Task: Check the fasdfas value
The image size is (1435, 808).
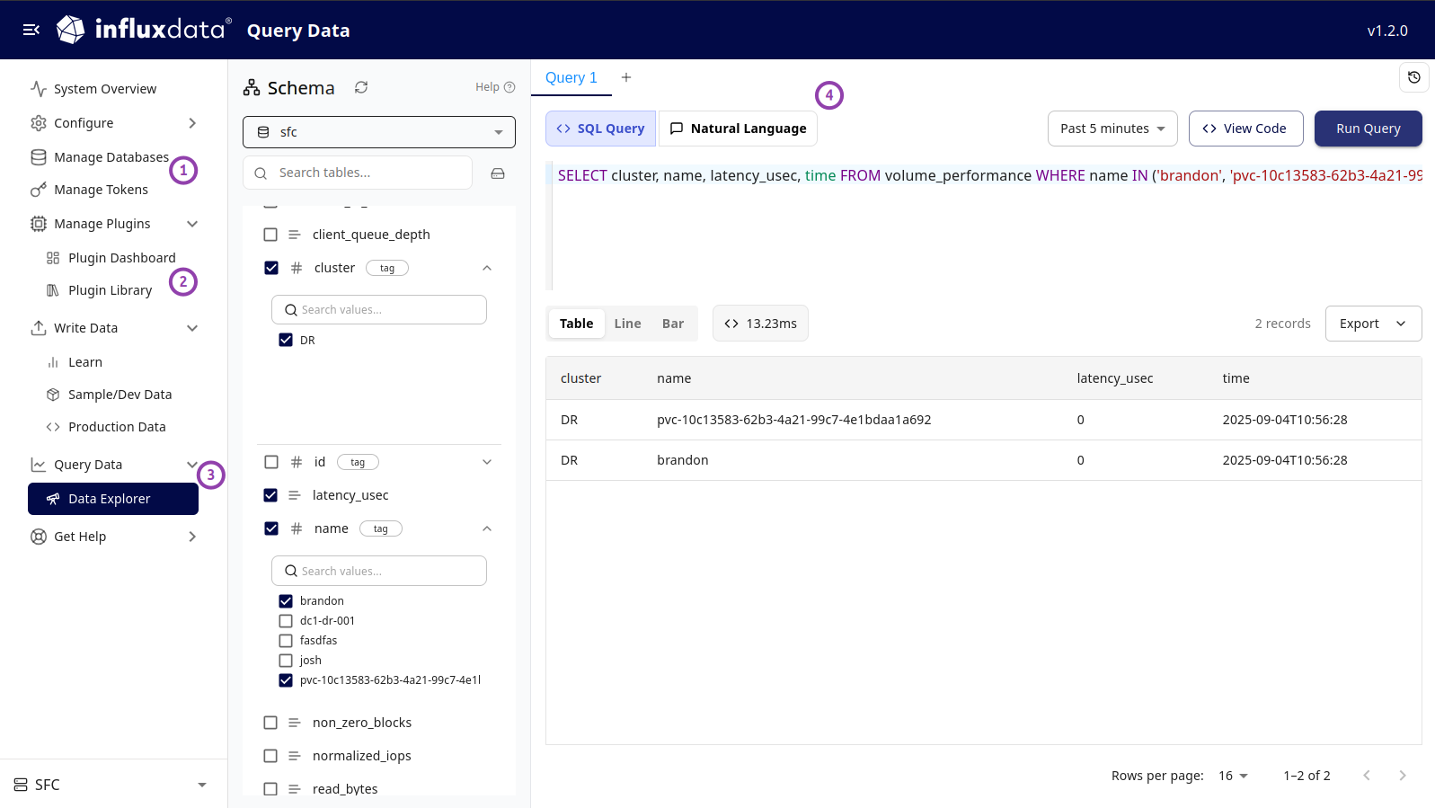Action: [x=286, y=641]
